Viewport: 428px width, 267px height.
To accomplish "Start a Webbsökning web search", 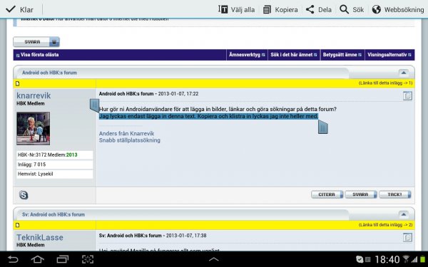I will (398, 9).
